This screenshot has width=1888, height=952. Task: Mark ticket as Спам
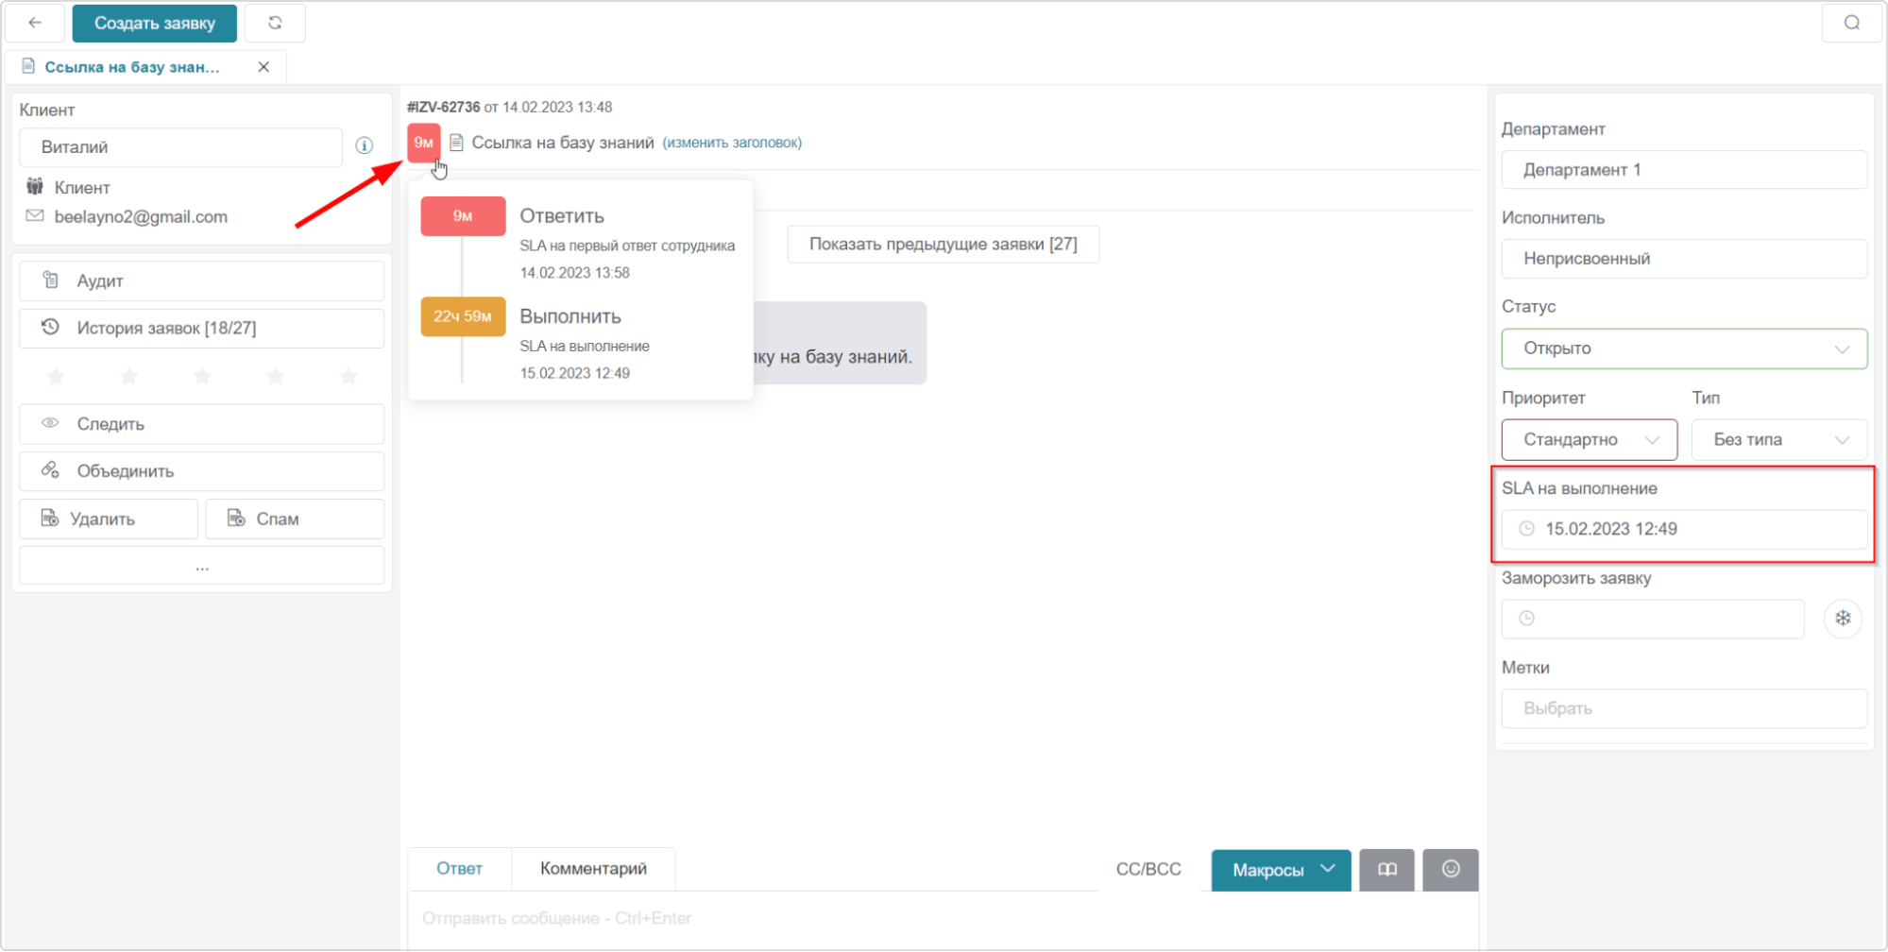pos(295,518)
